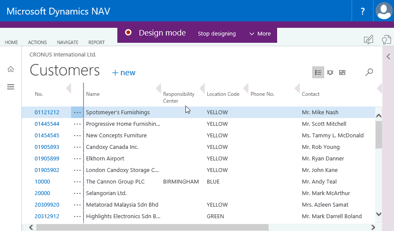Switch to list view layout icon
The image size is (394, 231).
tap(318, 72)
